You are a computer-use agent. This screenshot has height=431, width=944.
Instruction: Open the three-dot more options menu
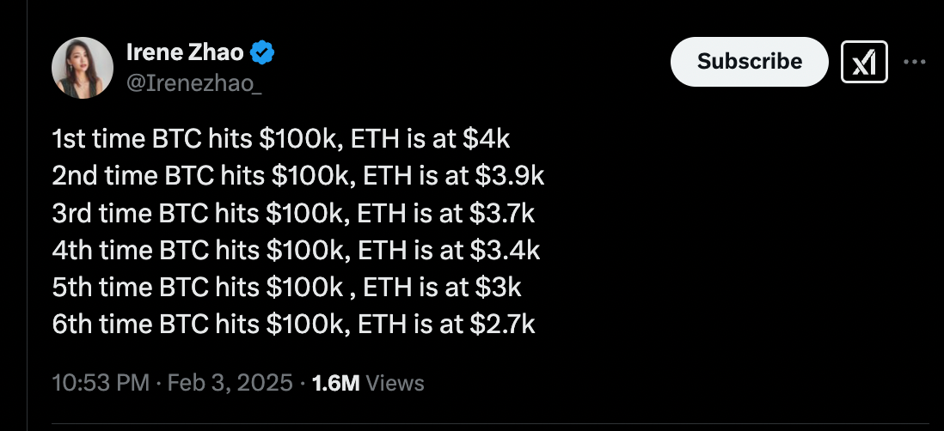click(x=914, y=62)
